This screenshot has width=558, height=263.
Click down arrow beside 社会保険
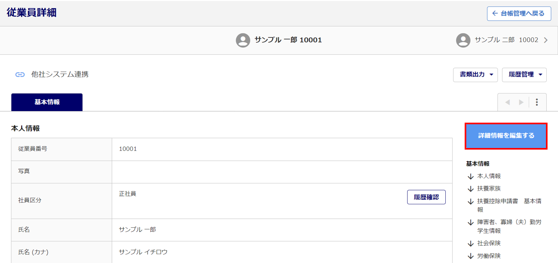471,244
